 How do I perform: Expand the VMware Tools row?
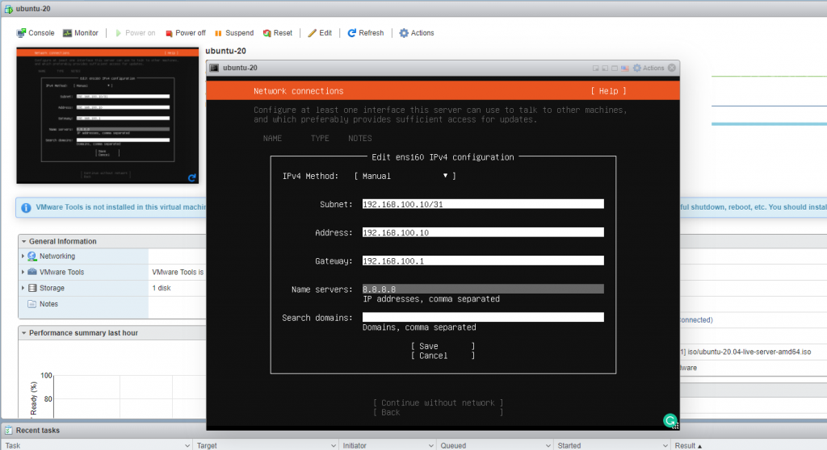coord(23,272)
